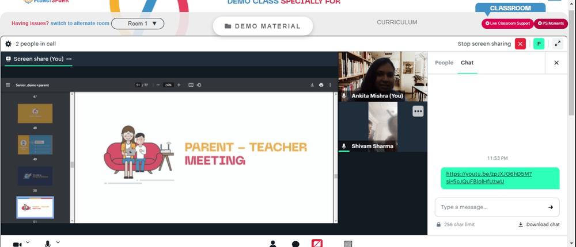Expand microphone options chevron
The width and height of the screenshot is (576, 247).
click(58, 242)
